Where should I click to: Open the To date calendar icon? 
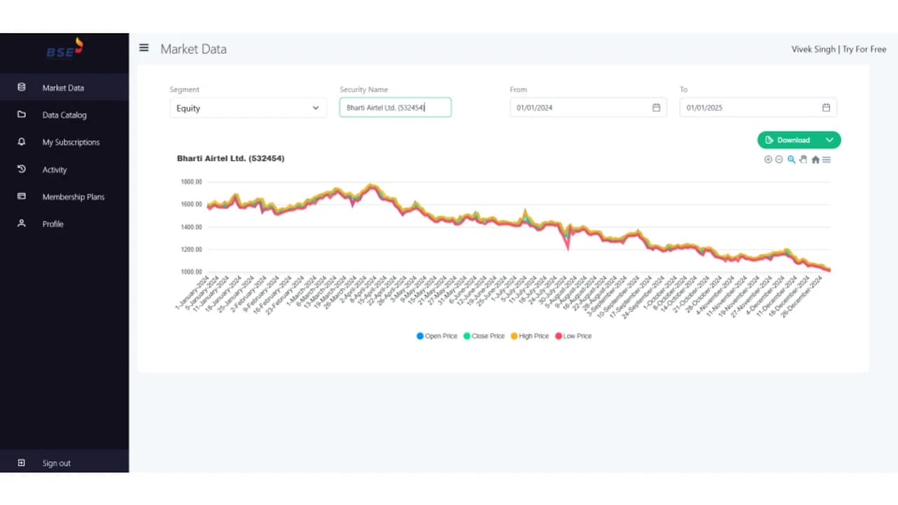(x=826, y=107)
